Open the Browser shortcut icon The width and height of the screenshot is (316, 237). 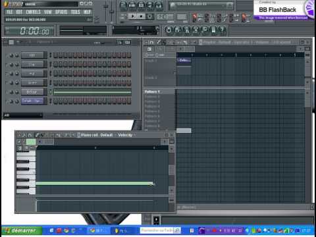[150, 5]
